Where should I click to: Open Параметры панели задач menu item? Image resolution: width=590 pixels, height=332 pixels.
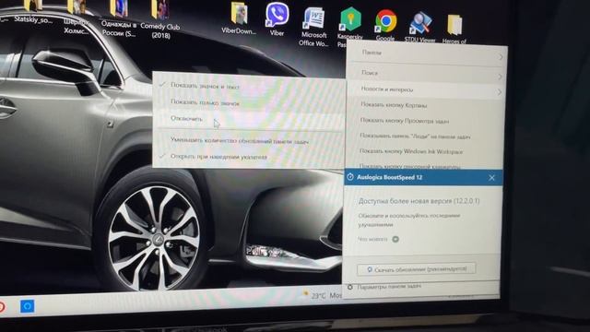click(421, 288)
